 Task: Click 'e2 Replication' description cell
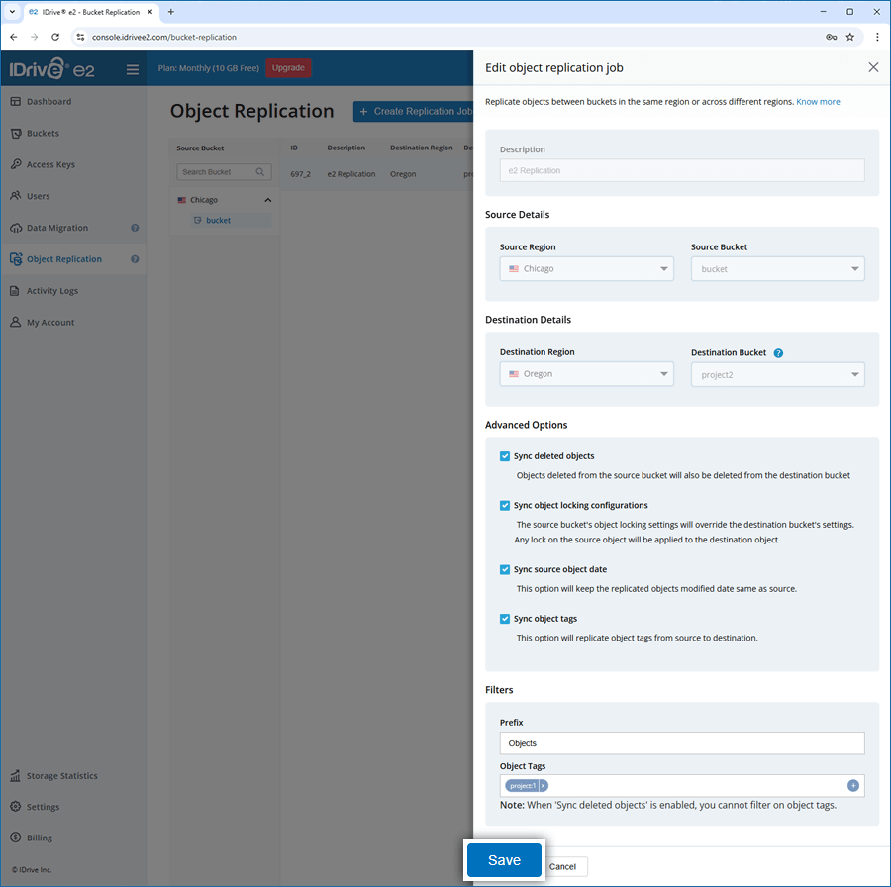351,174
